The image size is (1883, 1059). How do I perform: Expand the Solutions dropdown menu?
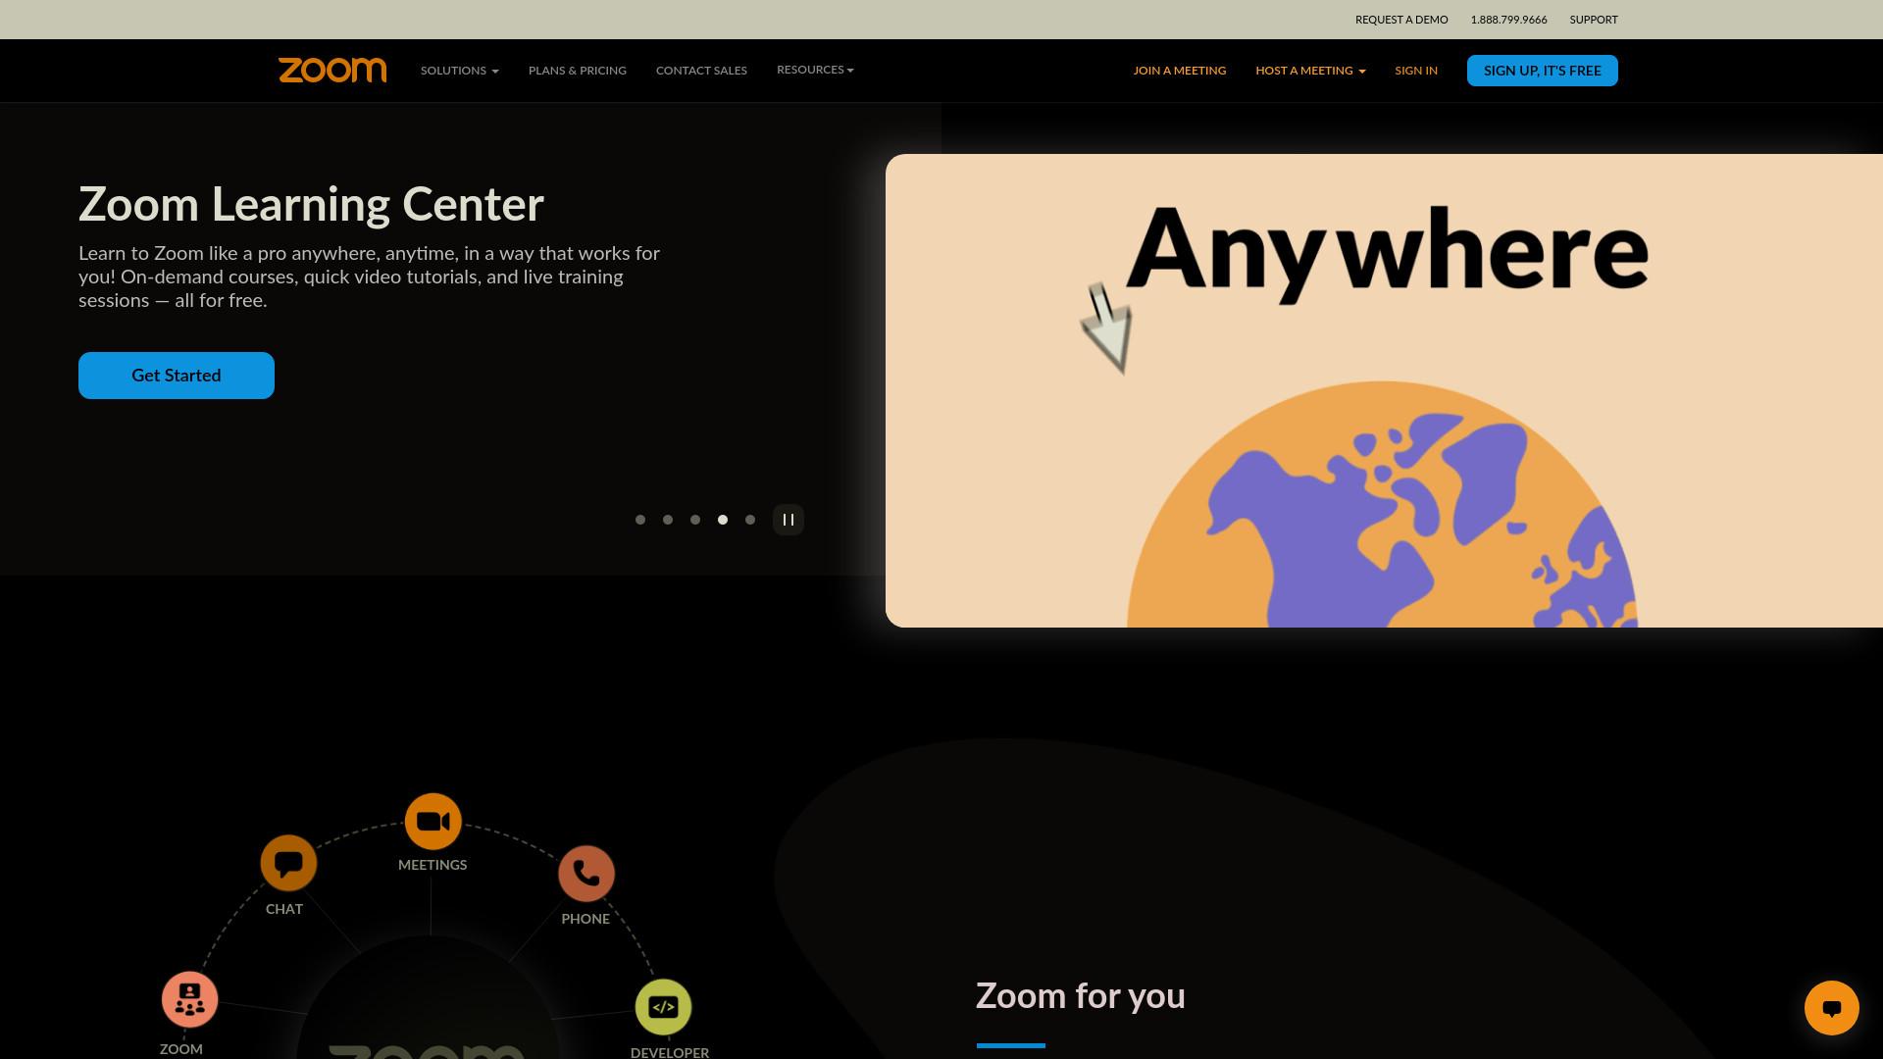pos(460,71)
